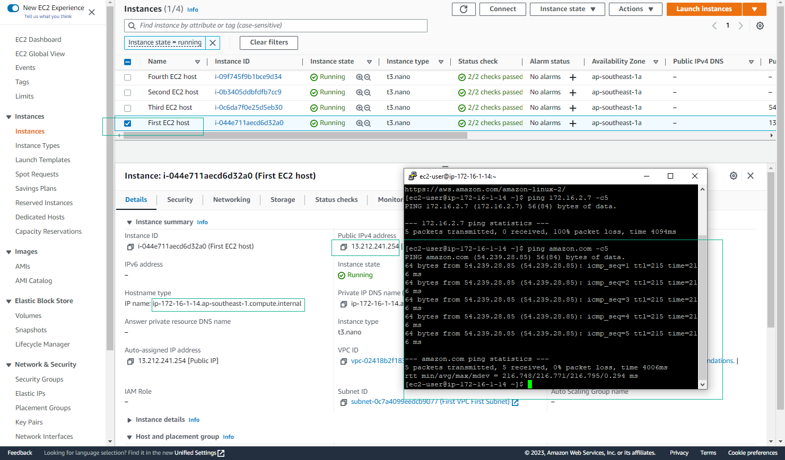Image resolution: width=785 pixels, height=460 pixels.
Task: Click Clear filters button
Action: coord(269,43)
